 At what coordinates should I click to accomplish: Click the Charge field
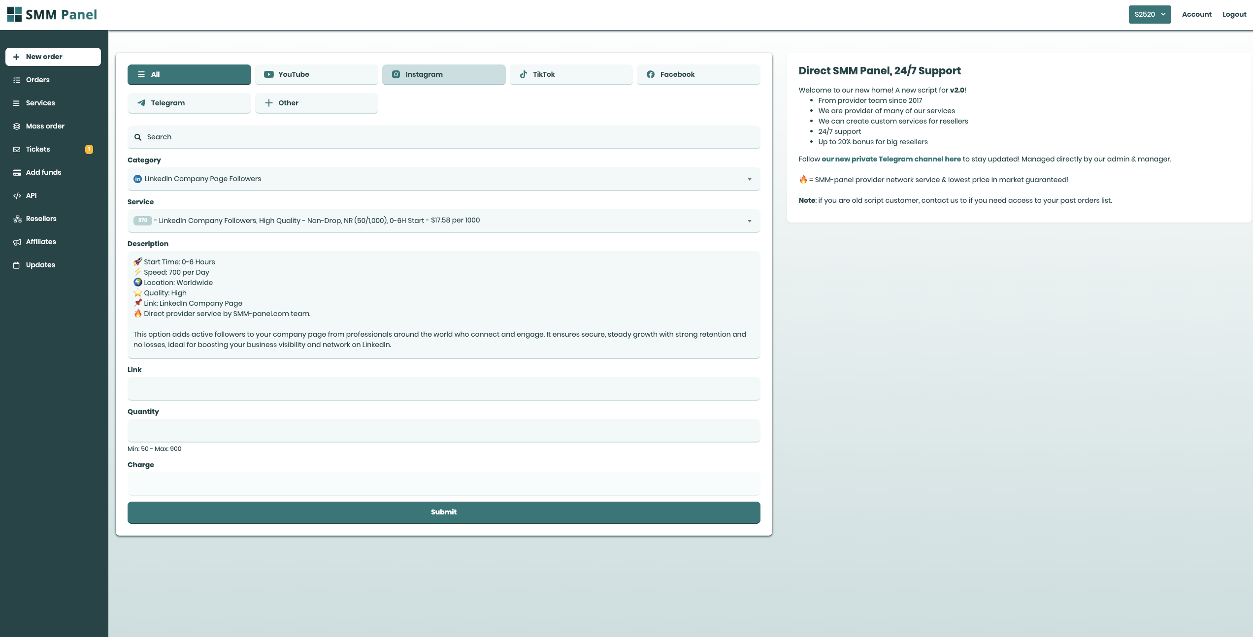[x=444, y=484]
